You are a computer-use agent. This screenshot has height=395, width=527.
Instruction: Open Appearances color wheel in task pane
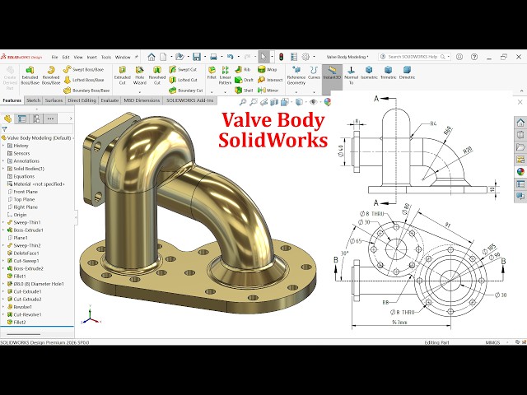(520, 172)
